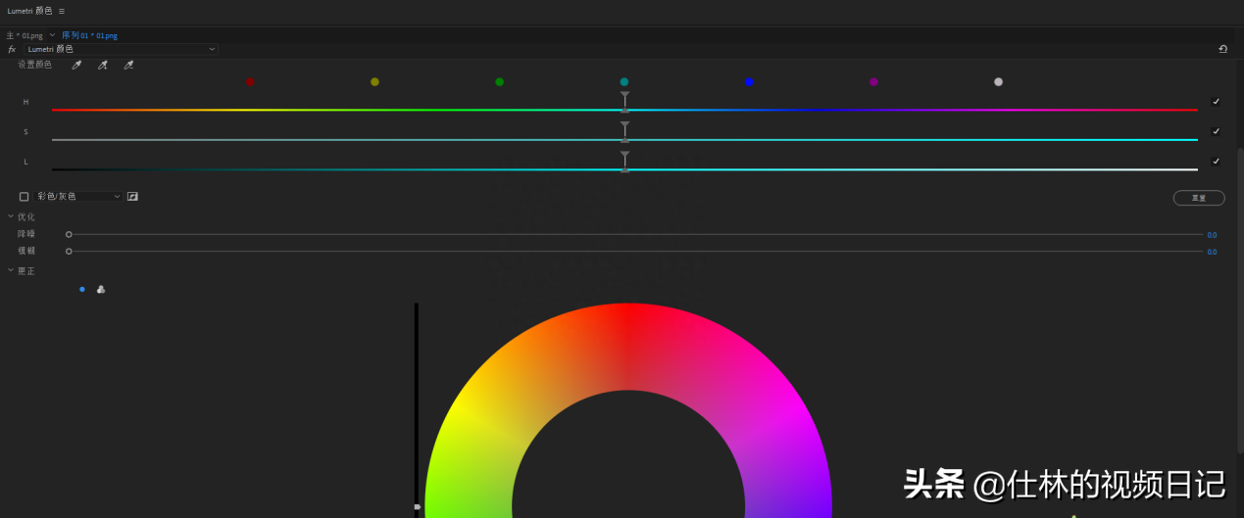
Task: Click the 降噪 value 0.0
Action: 1212,235
